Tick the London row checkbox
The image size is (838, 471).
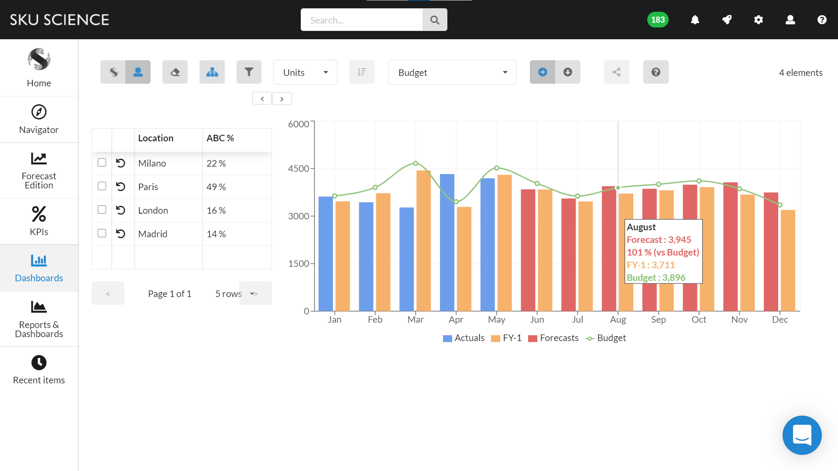(102, 210)
